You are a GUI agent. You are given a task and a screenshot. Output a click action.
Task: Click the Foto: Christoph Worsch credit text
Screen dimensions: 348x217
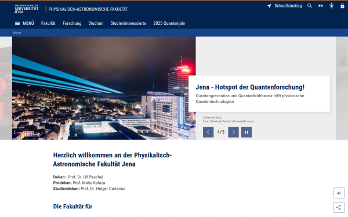pos(228,122)
